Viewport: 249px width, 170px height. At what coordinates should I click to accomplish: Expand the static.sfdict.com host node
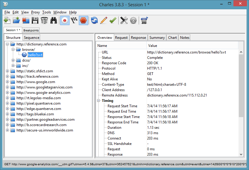click(7, 71)
